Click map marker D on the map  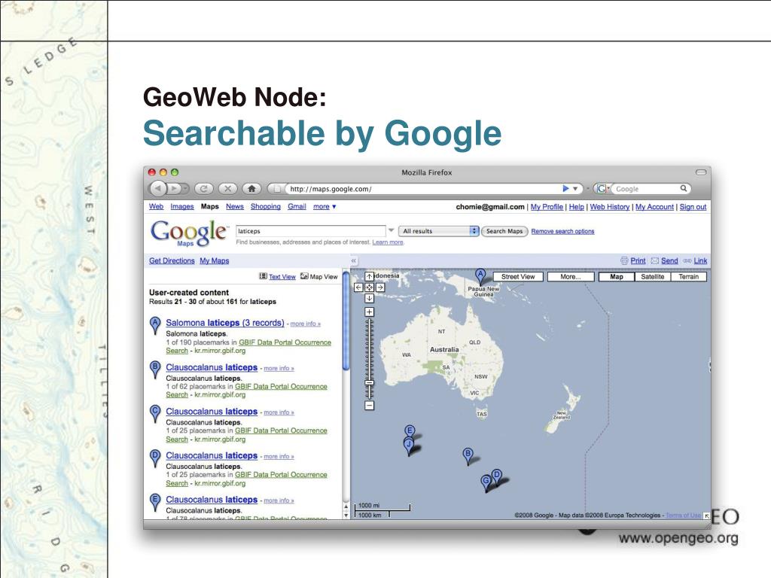[497, 476]
